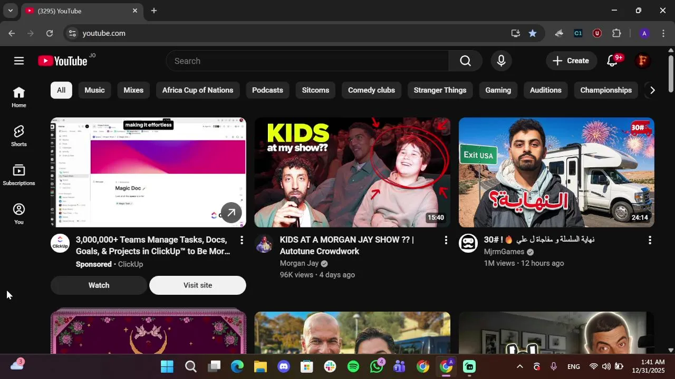This screenshot has width=675, height=379.
Task: Click the search magnifier button
Action: pos(465,61)
